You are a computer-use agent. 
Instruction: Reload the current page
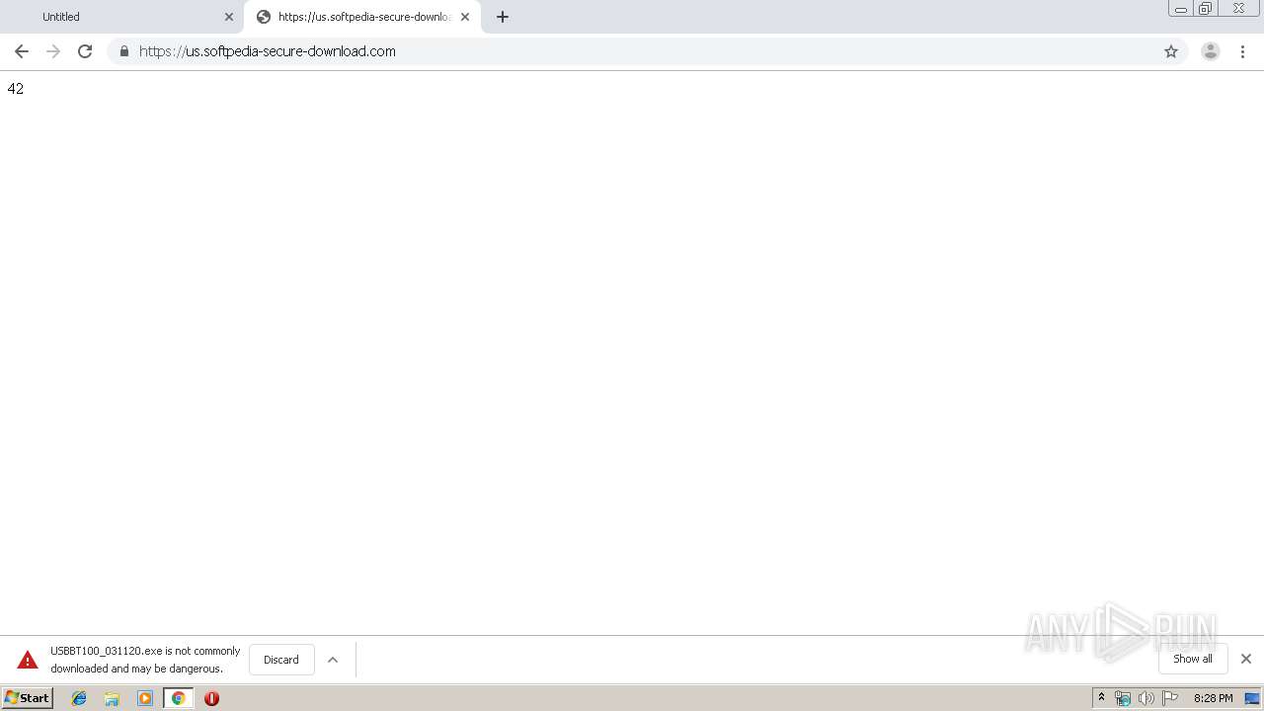pyautogui.click(x=85, y=51)
